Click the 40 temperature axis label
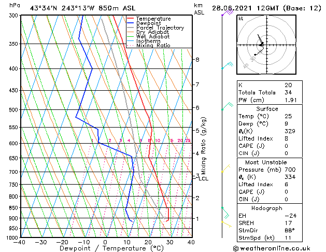The height and width of the screenshot is (252, 326). pos(191,243)
